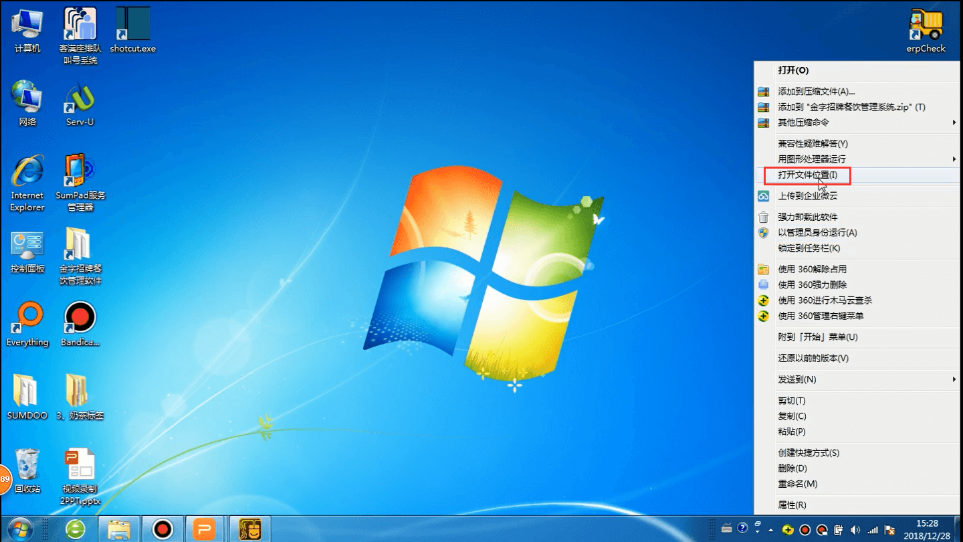Screen dimensions: 963x542
Task: Select the Internet Explorer desktop icon
Action: 27,183
